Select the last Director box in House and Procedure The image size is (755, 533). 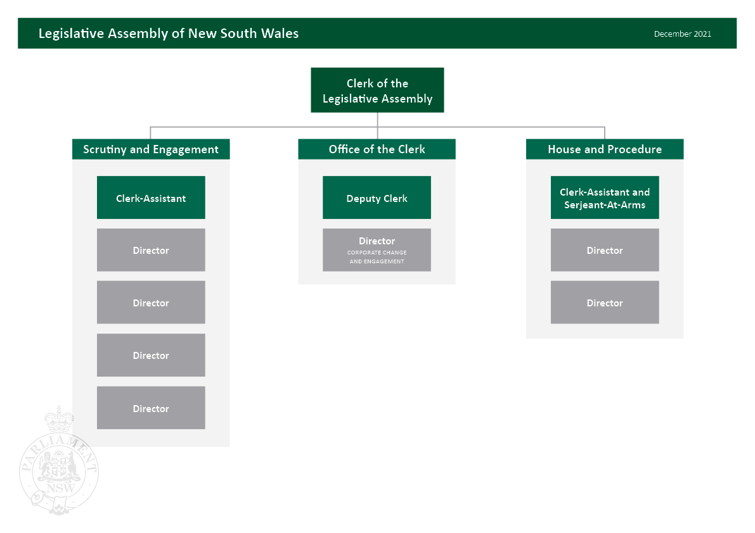coord(605,303)
